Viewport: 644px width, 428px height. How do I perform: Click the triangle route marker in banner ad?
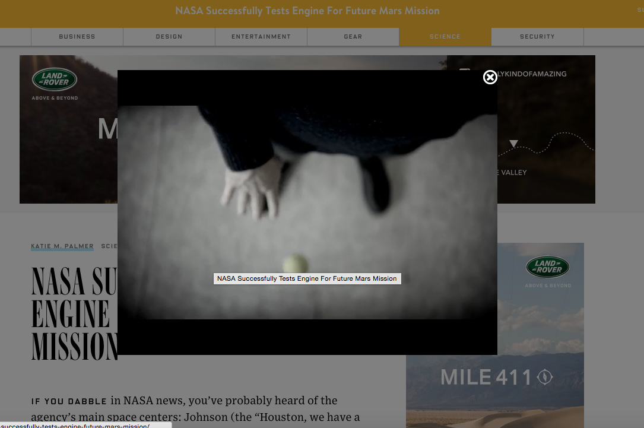513,143
